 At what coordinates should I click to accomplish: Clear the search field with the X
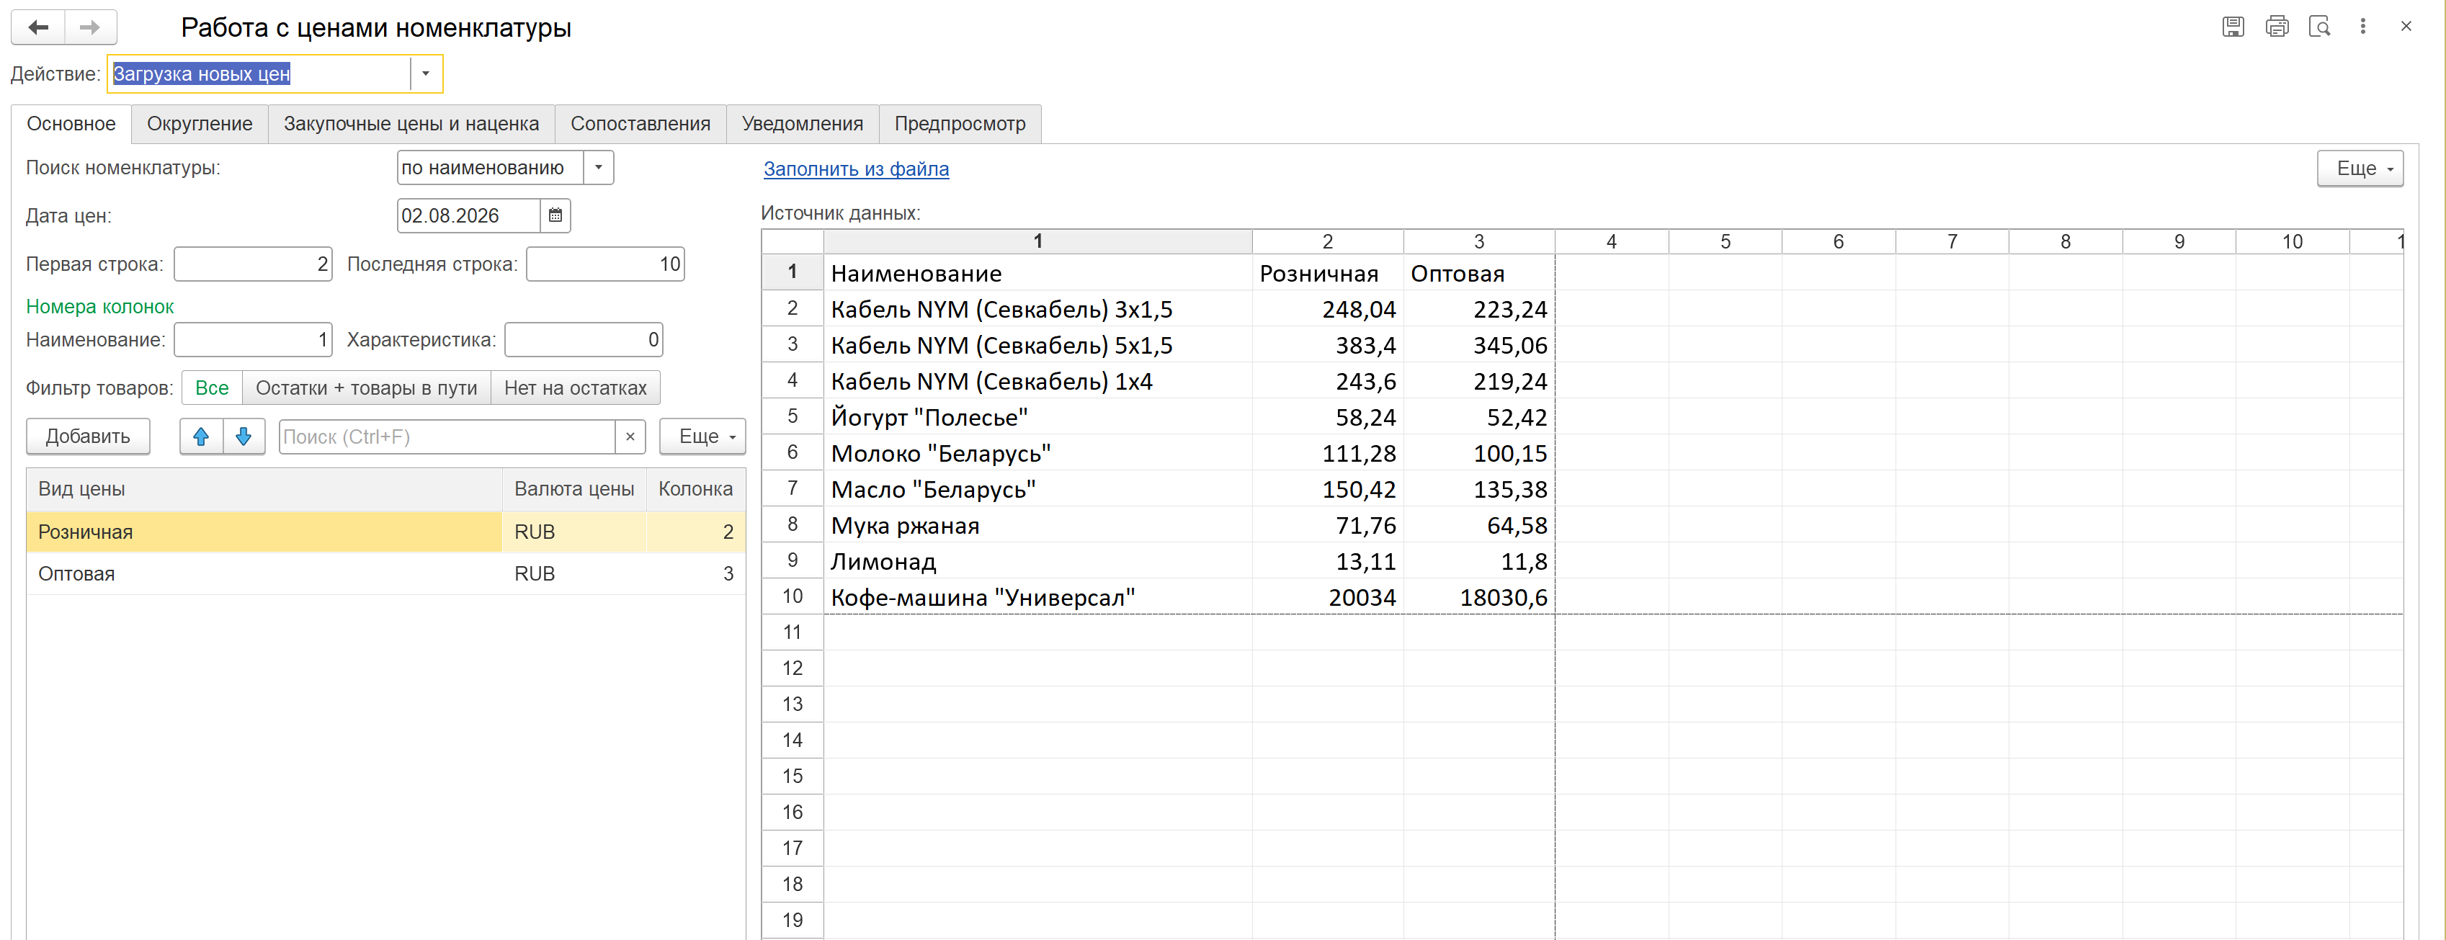[630, 437]
